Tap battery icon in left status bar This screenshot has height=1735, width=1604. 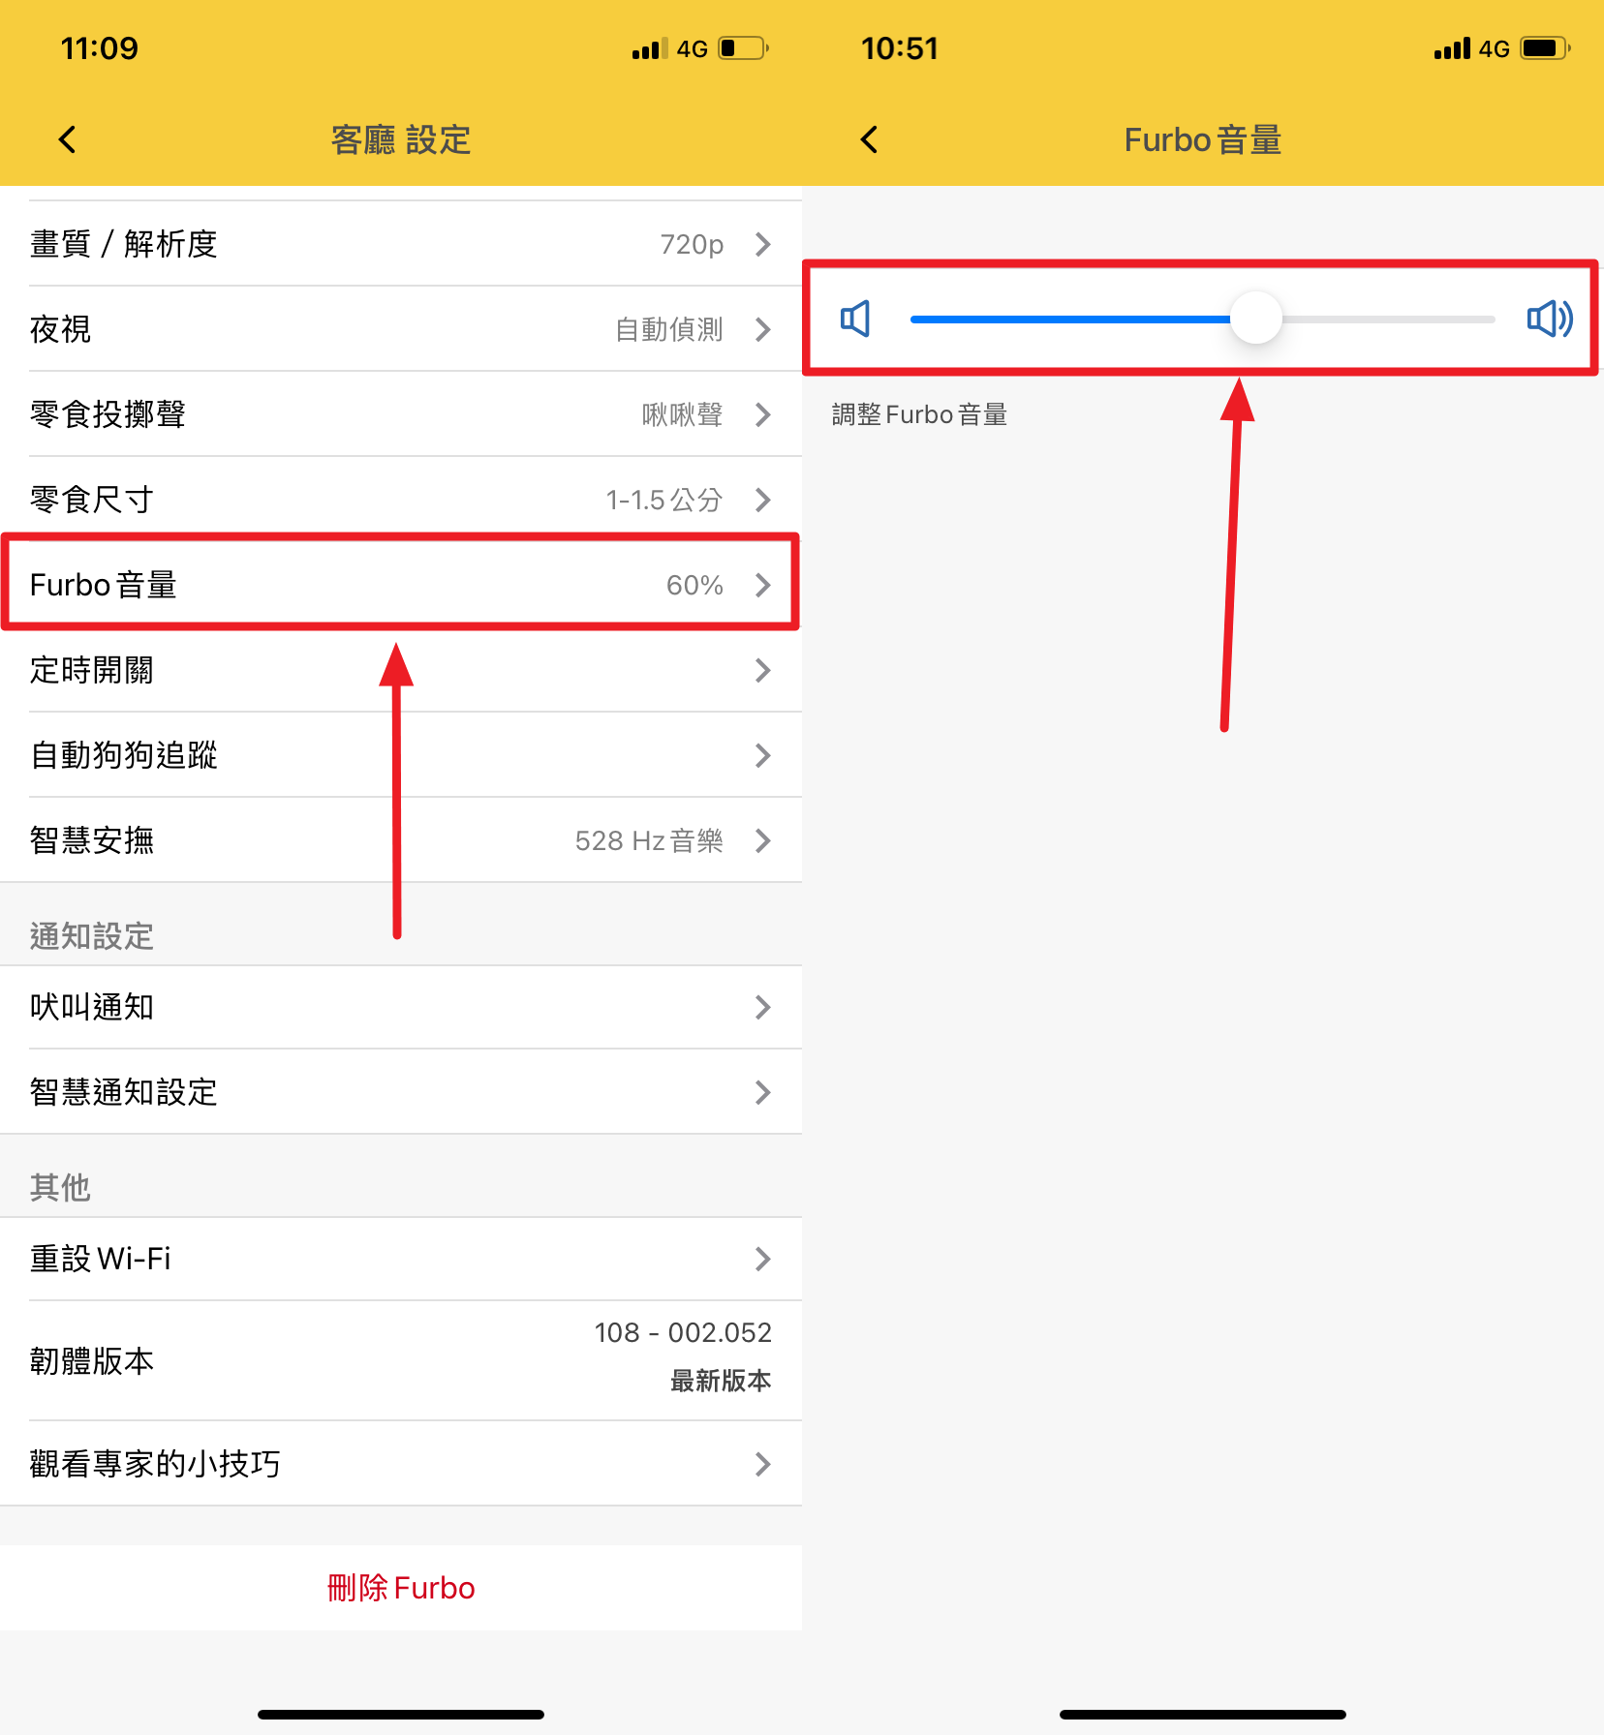coord(743,48)
